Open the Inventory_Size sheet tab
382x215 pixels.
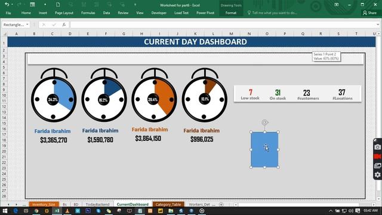click(x=44, y=204)
